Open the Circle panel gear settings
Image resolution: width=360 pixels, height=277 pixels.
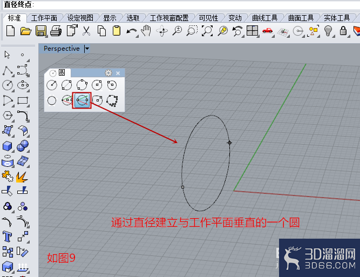(x=108, y=73)
